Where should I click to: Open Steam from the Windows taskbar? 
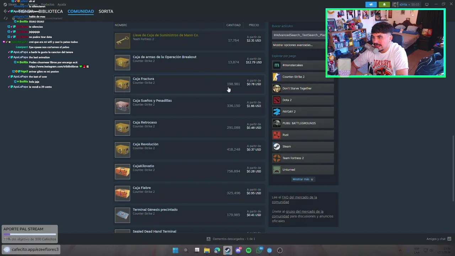pyautogui.click(x=227, y=250)
